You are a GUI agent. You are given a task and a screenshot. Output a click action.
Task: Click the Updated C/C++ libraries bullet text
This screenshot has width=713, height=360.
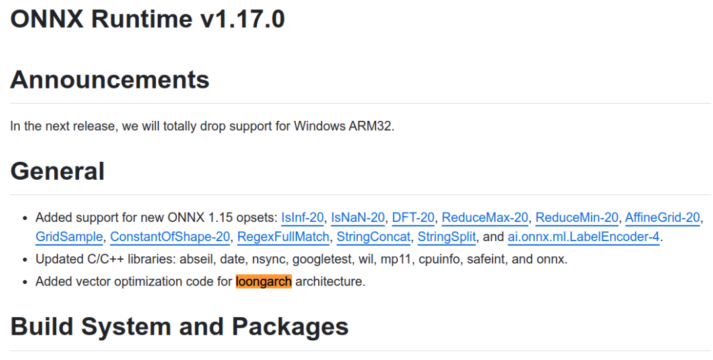(x=301, y=259)
